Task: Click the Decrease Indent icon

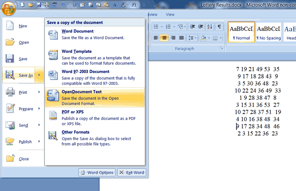Action: click(192, 26)
